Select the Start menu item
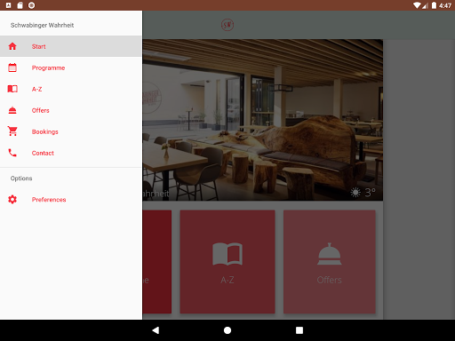The height and width of the screenshot is (341, 455). coord(71,46)
